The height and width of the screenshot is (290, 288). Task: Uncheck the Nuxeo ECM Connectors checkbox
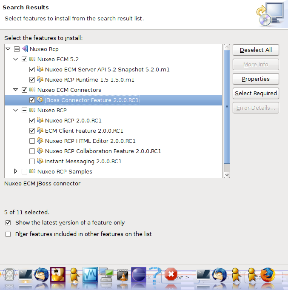coord(24,90)
